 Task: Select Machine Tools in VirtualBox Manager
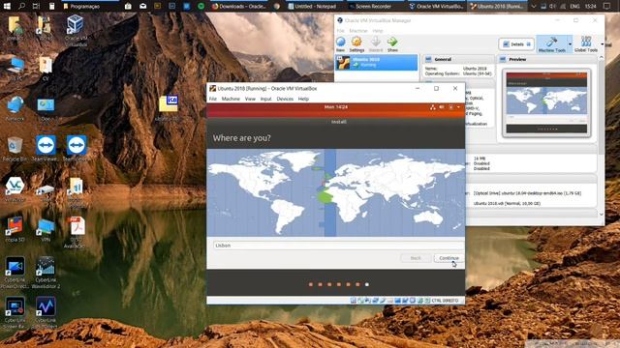[552, 44]
